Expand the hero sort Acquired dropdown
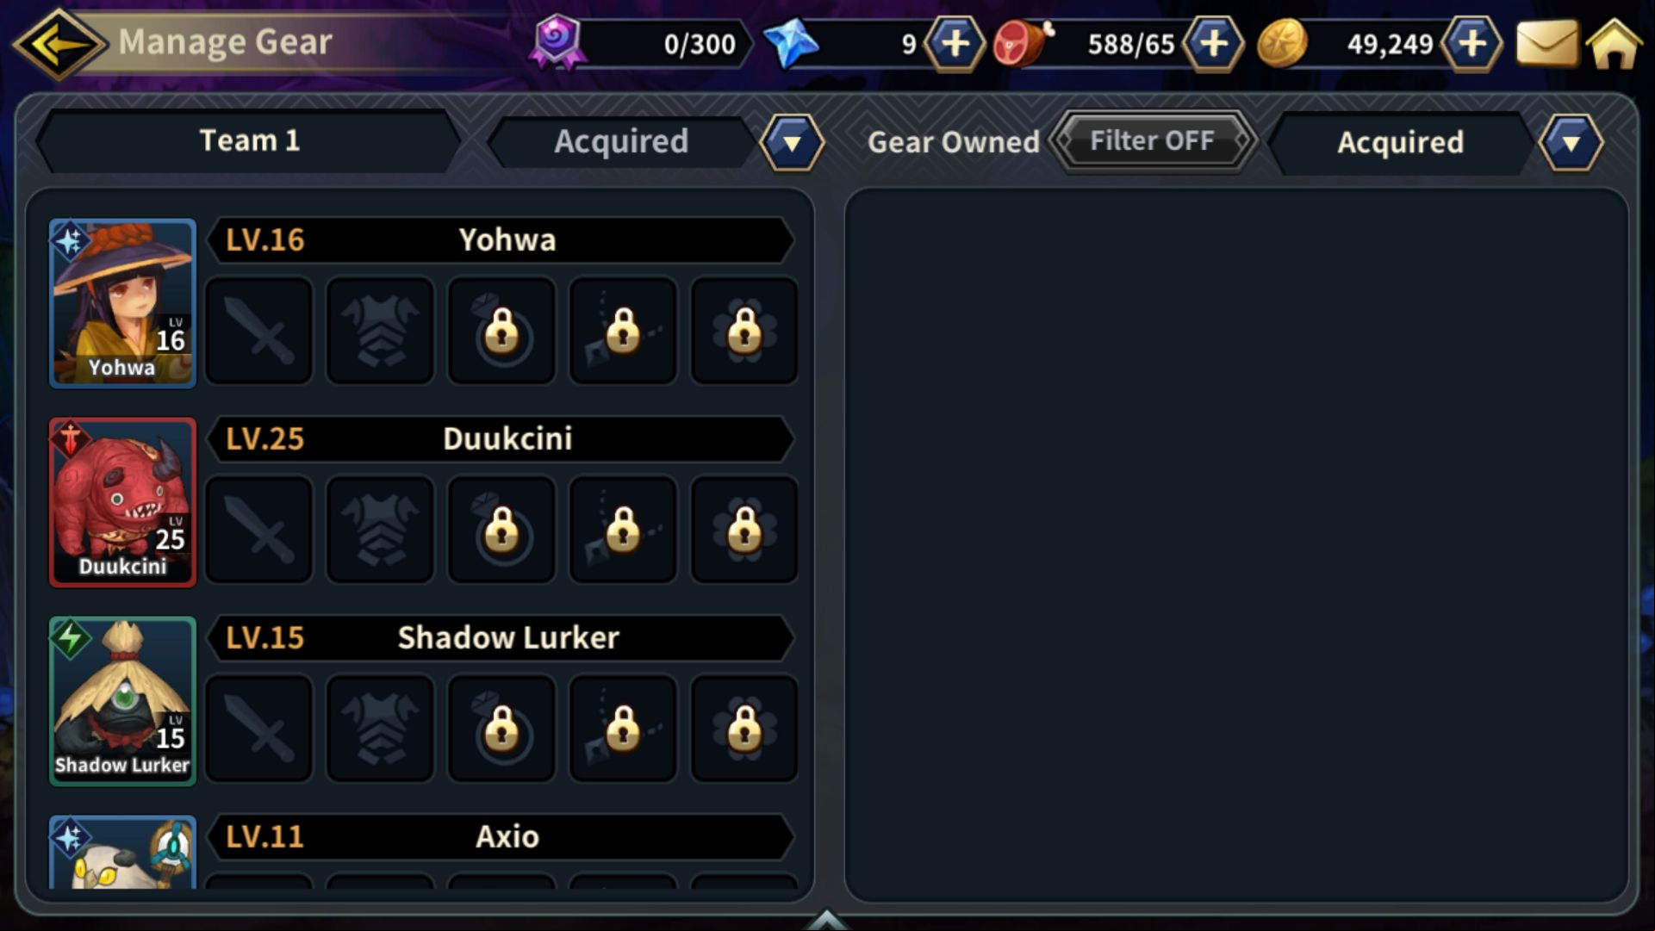The width and height of the screenshot is (1655, 931). pyautogui.click(x=792, y=142)
